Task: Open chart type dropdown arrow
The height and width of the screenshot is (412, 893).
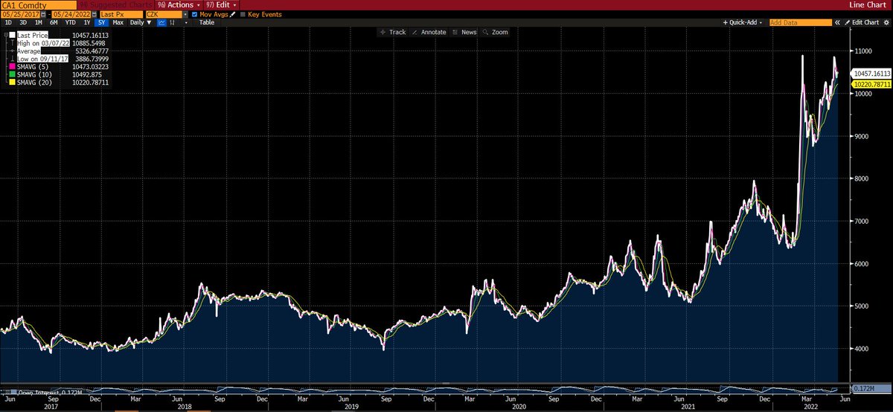Action: [x=186, y=22]
